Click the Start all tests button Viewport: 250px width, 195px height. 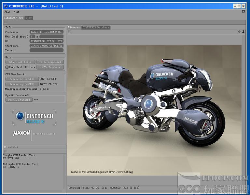click(x=20, y=62)
